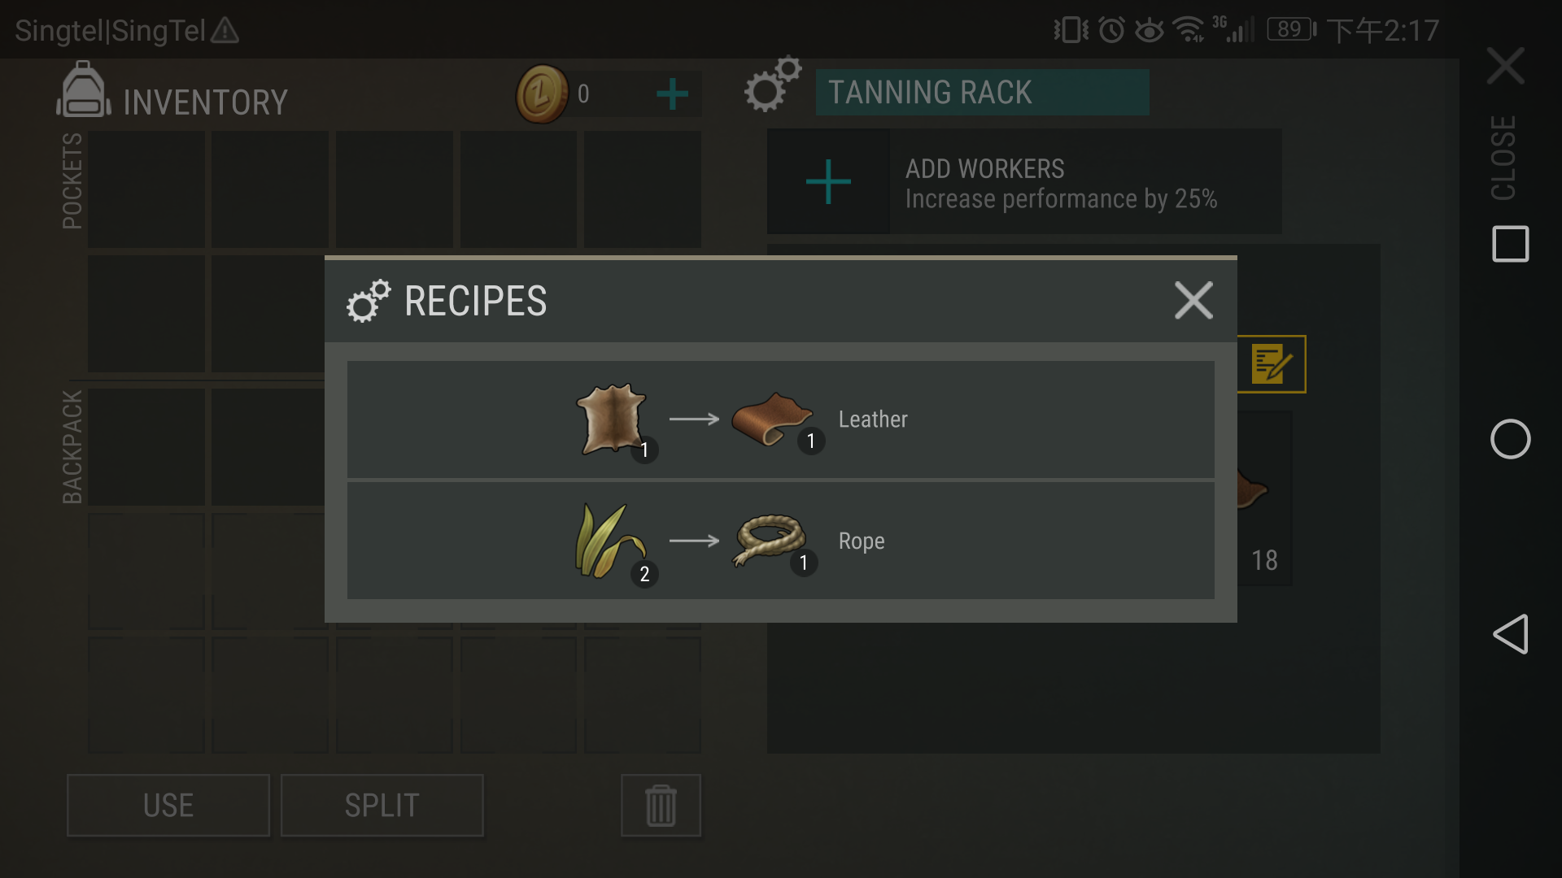Click the leather product icon
The width and height of the screenshot is (1562, 878).
point(771,419)
